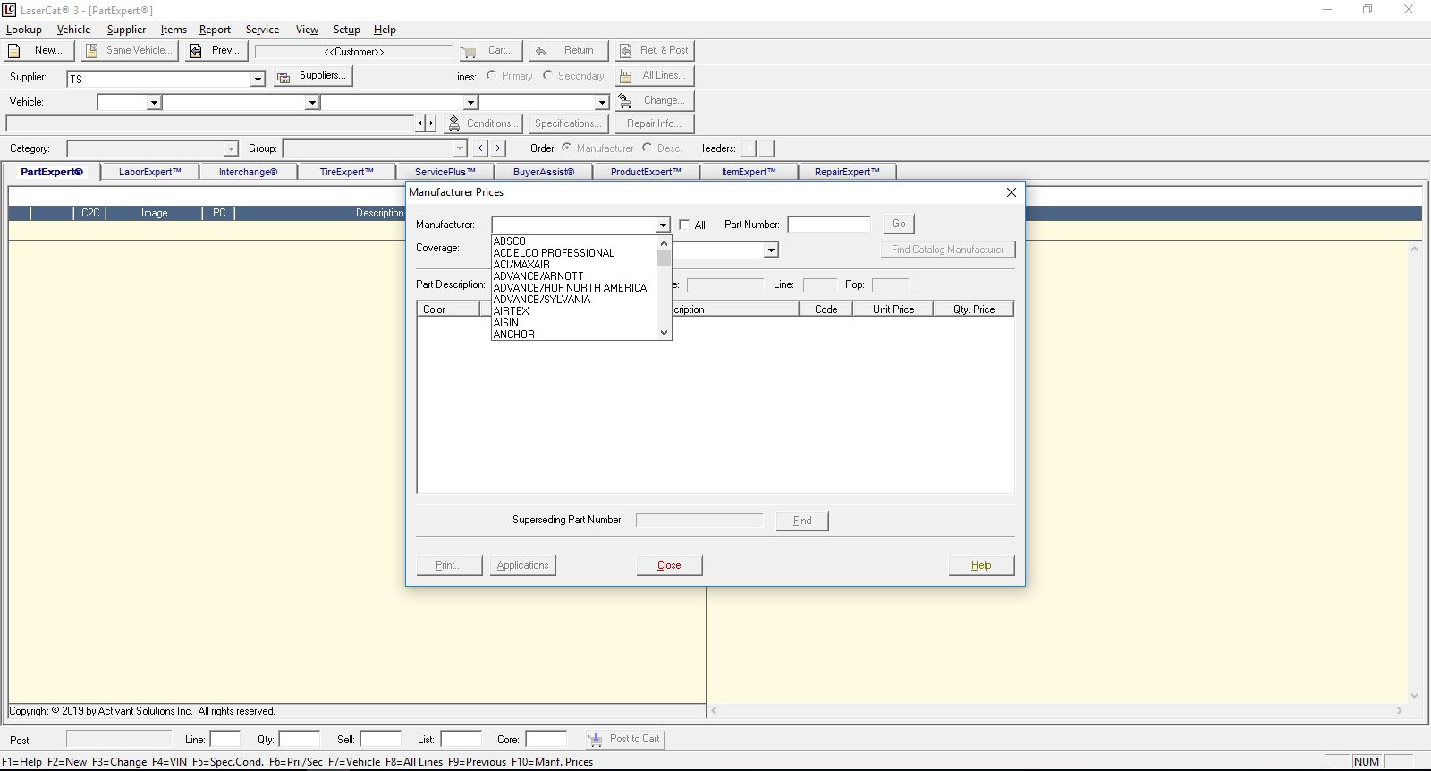Click the Return arrow icon
Viewport: 1431px width, 771px height.
click(540, 51)
